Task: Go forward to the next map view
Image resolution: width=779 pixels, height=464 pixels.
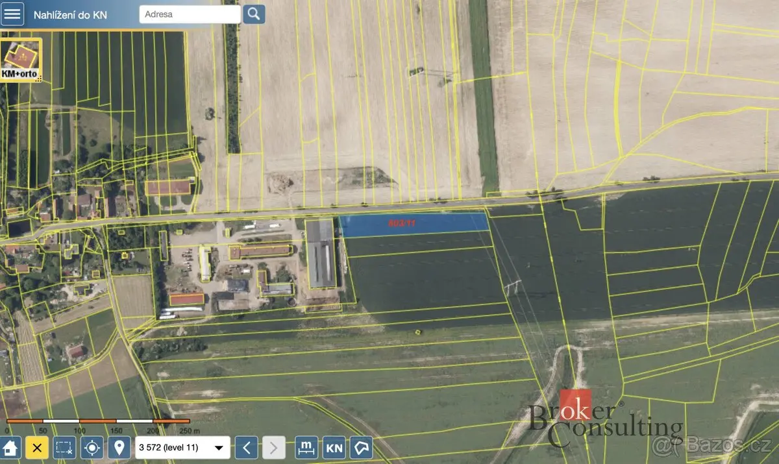Action: 273,447
